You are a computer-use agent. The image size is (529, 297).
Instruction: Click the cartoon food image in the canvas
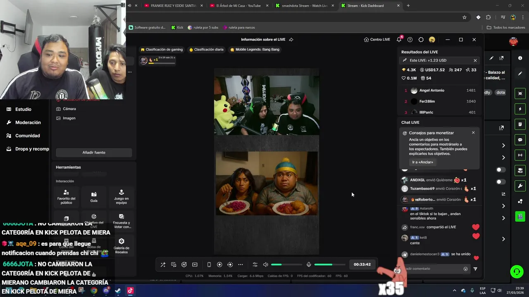pyautogui.click(x=267, y=183)
